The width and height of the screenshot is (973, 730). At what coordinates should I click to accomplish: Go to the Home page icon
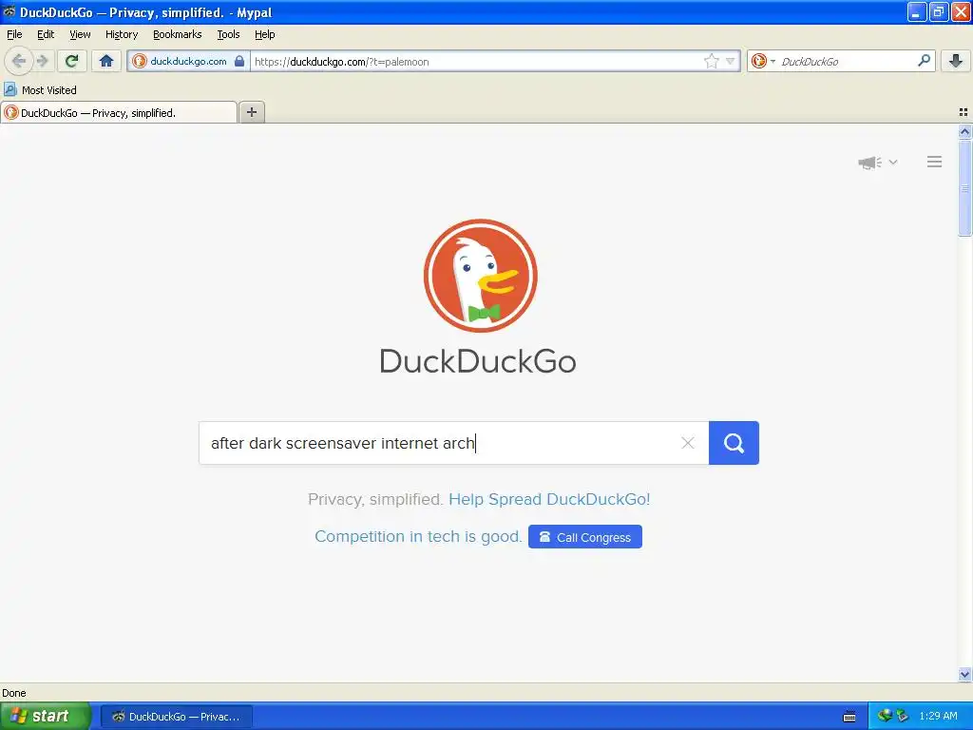click(106, 61)
